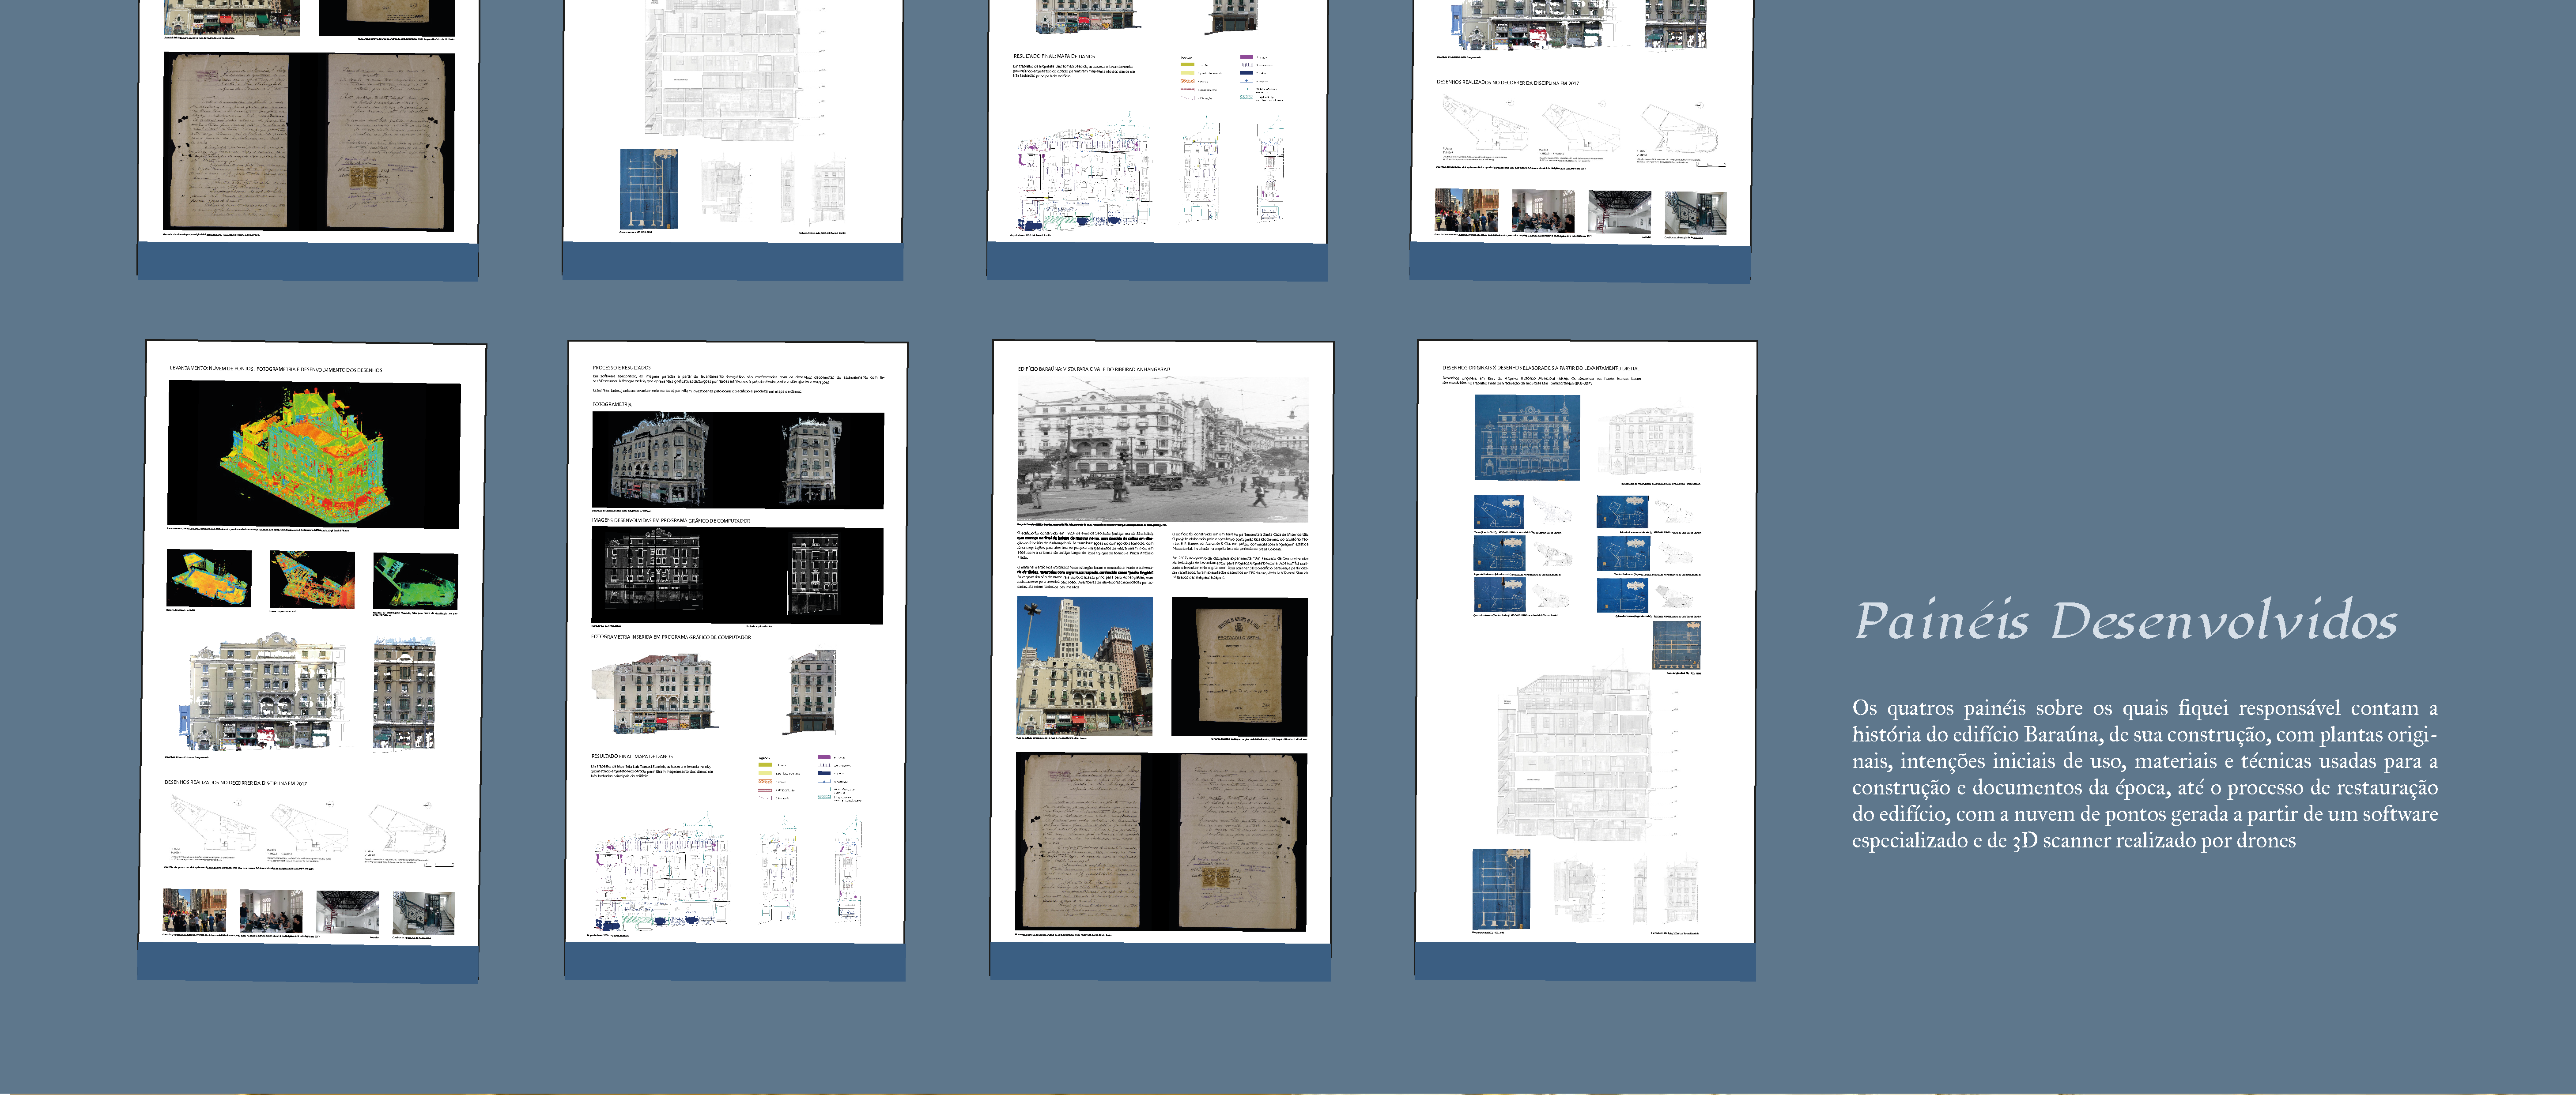Click the 'Levantamento: nuvem de pontos' panel heading
The height and width of the screenshot is (1095, 2576).
[x=276, y=370]
